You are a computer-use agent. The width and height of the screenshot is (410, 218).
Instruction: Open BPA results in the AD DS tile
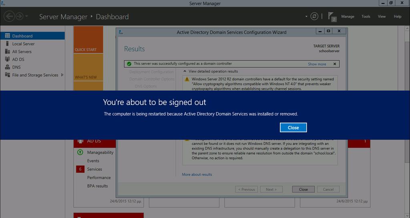click(x=97, y=186)
